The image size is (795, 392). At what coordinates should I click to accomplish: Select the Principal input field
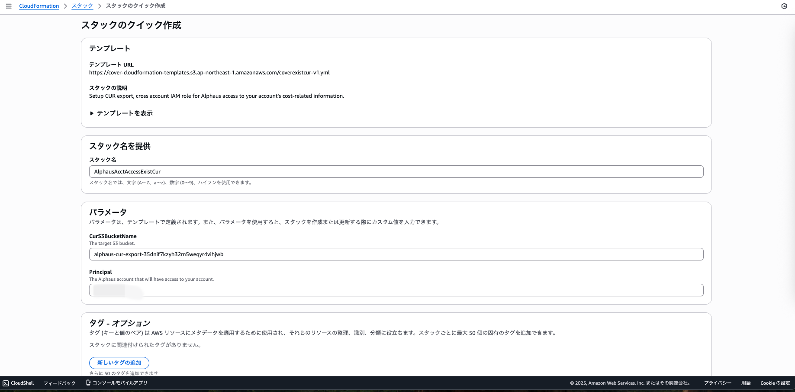396,290
